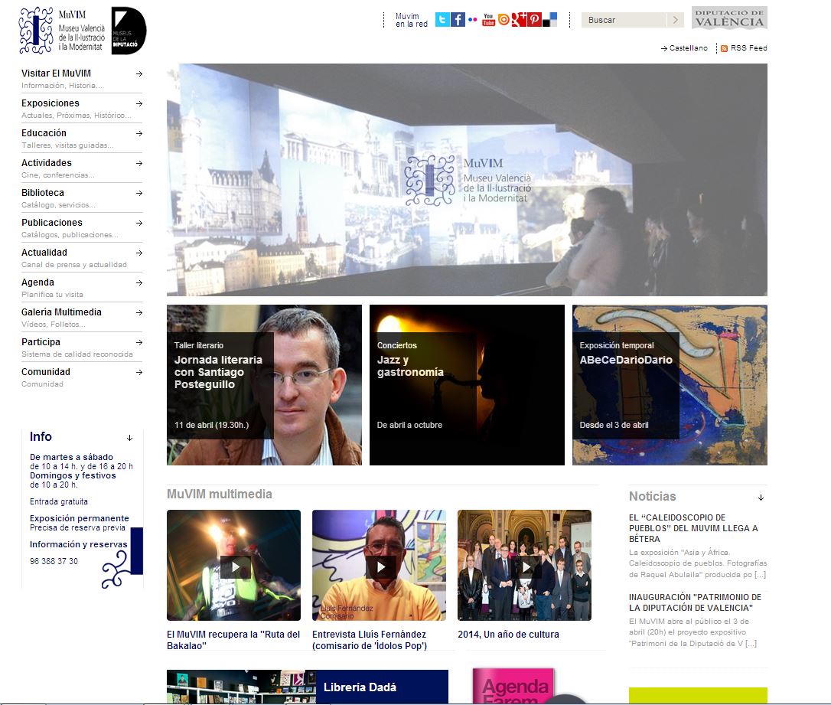
Task: Open the YouTube channel icon
Action: click(488, 20)
